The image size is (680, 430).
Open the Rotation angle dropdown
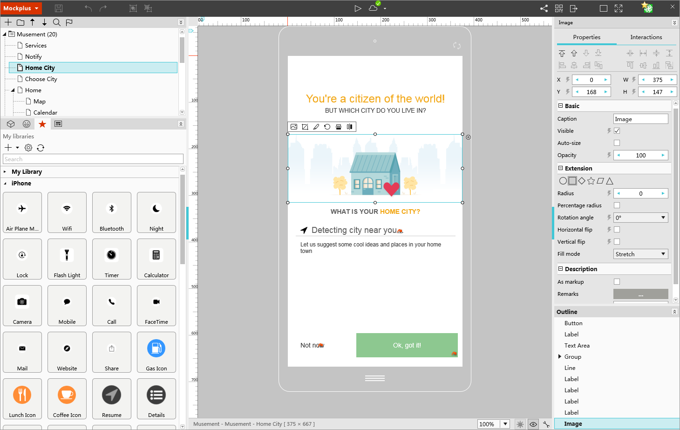641,218
